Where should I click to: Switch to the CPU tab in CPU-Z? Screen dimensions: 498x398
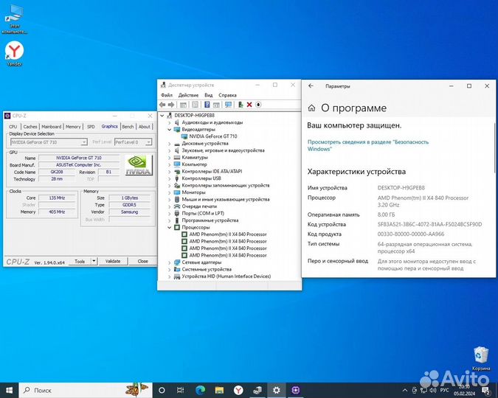(x=13, y=127)
